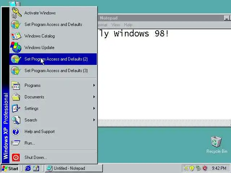Launch Windows Catalog from its icon

(16, 36)
